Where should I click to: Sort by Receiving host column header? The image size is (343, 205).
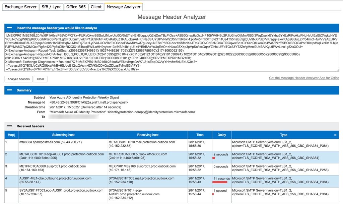pos(148,135)
